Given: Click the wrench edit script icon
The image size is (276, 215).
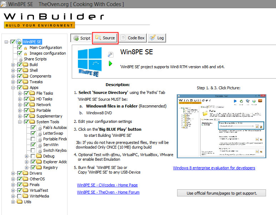Looking at the screenshot, I should pyautogui.click(x=111, y=55).
